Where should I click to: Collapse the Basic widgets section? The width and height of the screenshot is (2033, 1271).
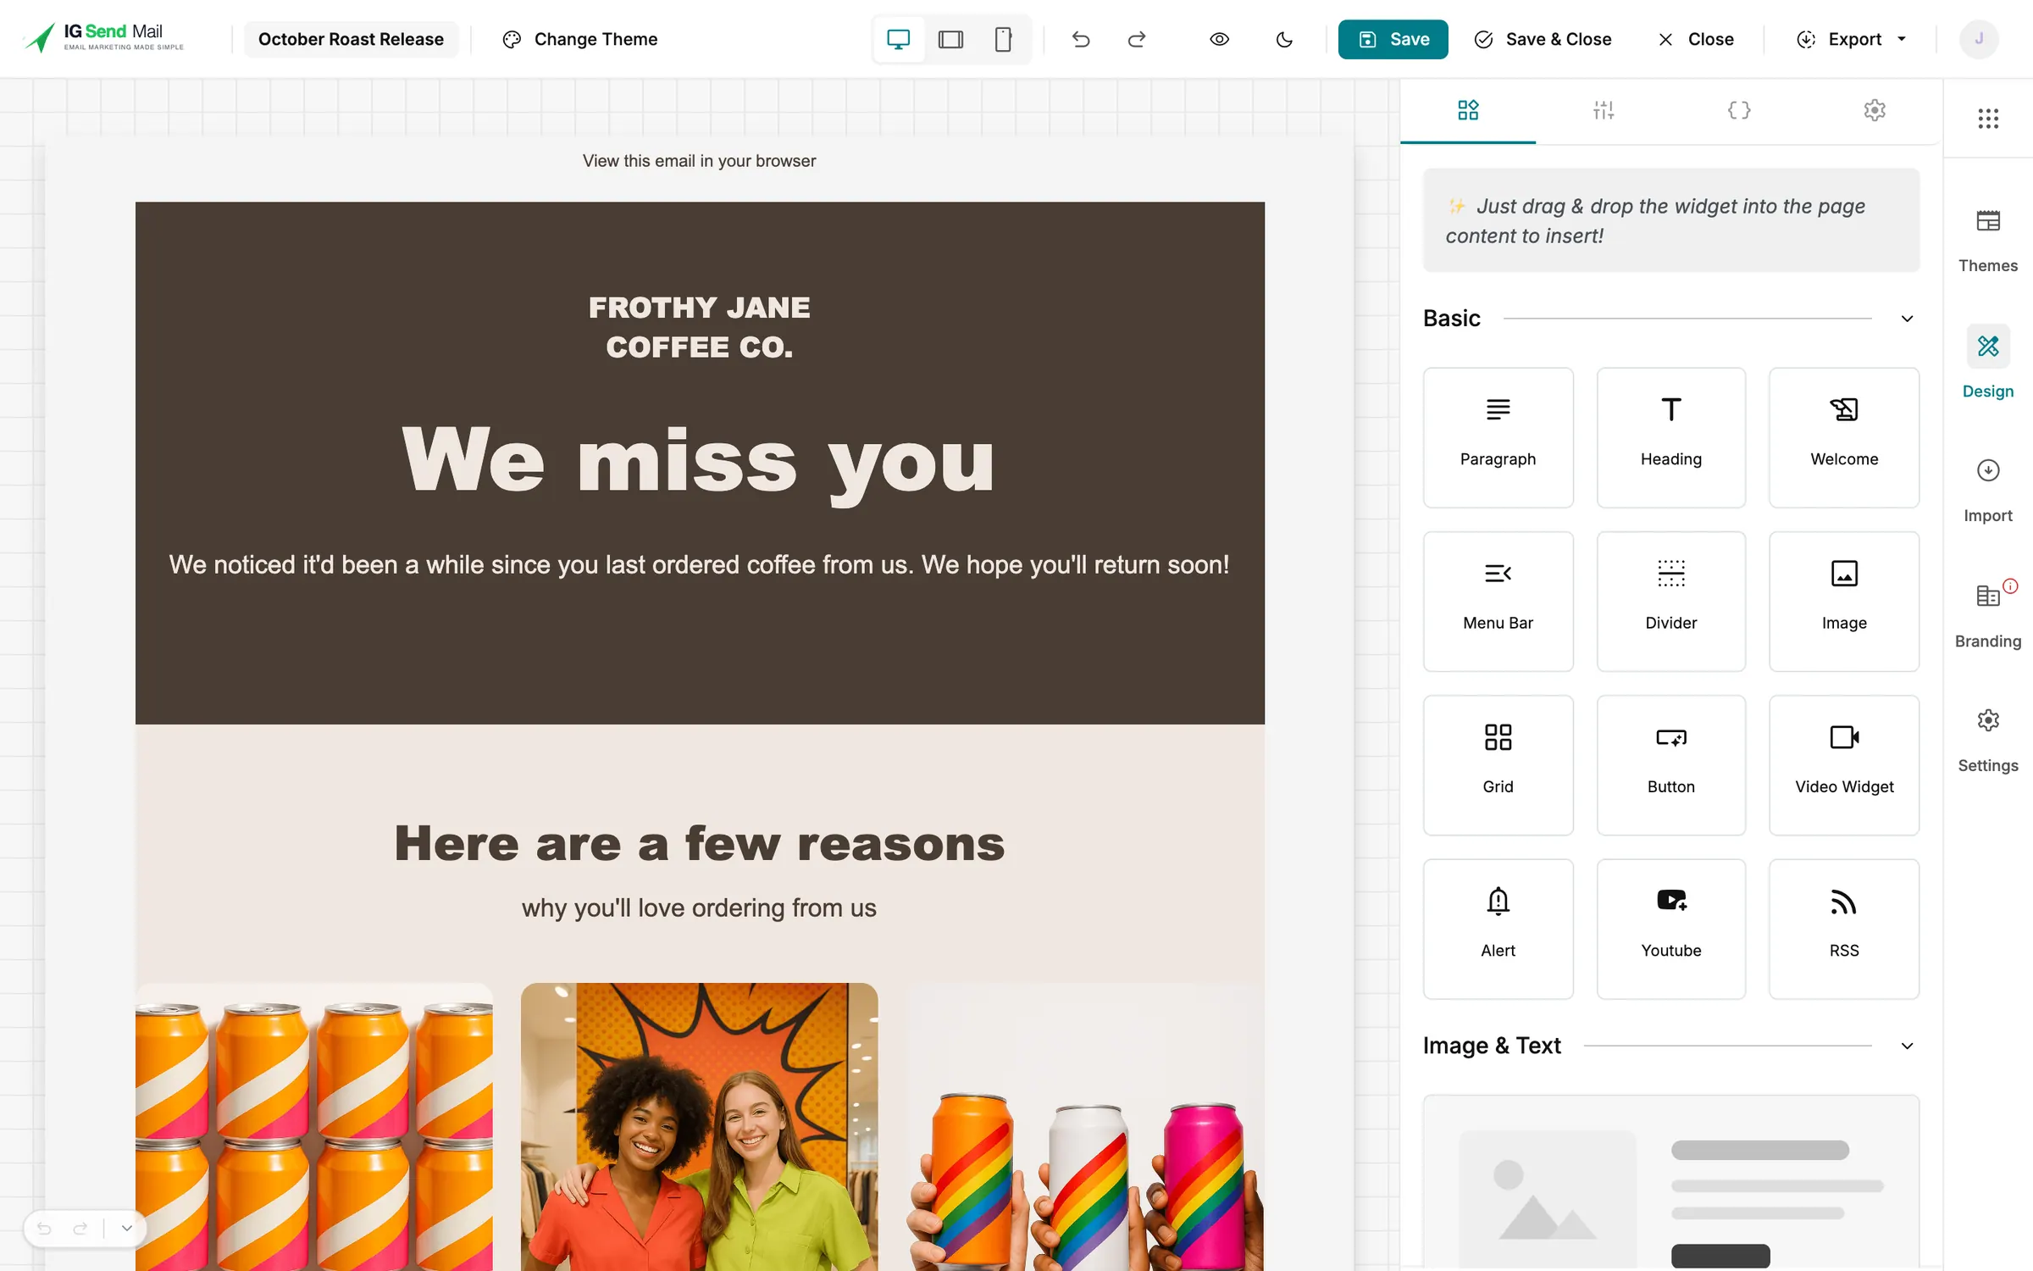[1907, 319]
